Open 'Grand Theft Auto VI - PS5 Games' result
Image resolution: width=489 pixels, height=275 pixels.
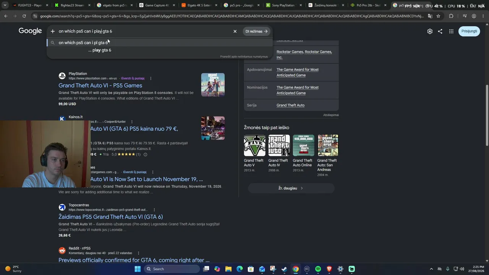pyautogui.click(x=100, y=86)
